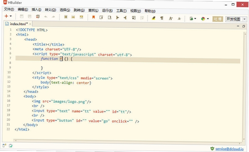Click the meta charset="UTF-8" line

click(x=57, y=49)
